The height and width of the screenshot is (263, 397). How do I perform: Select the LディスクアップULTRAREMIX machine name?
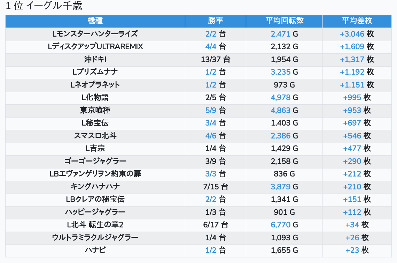coord(95,47)
